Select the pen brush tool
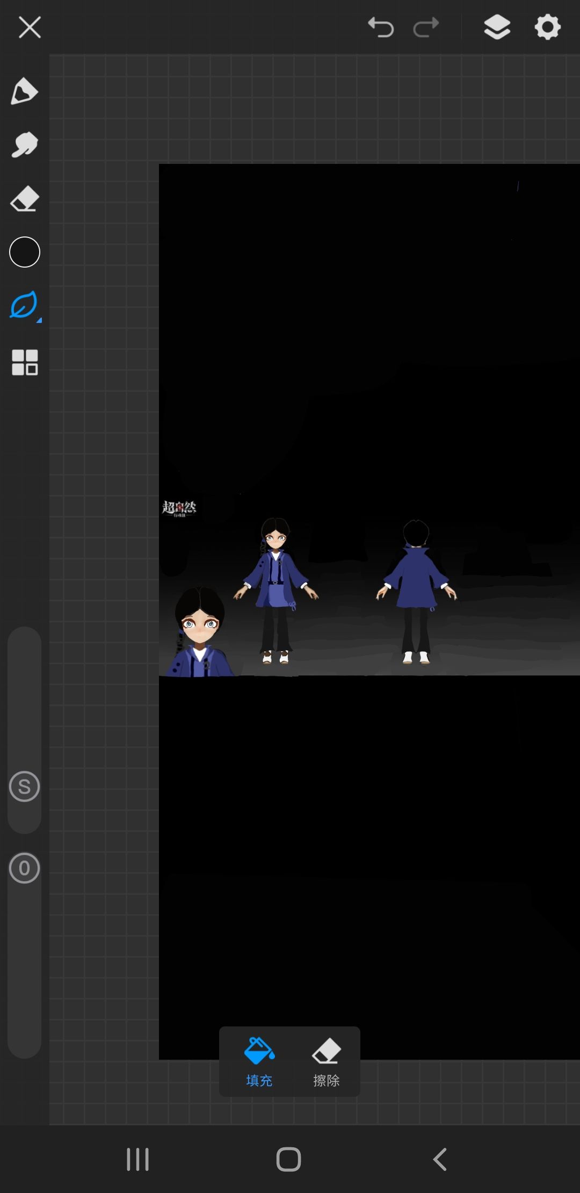The height and width of the screenshot is (1193, 580). point(24,91)
